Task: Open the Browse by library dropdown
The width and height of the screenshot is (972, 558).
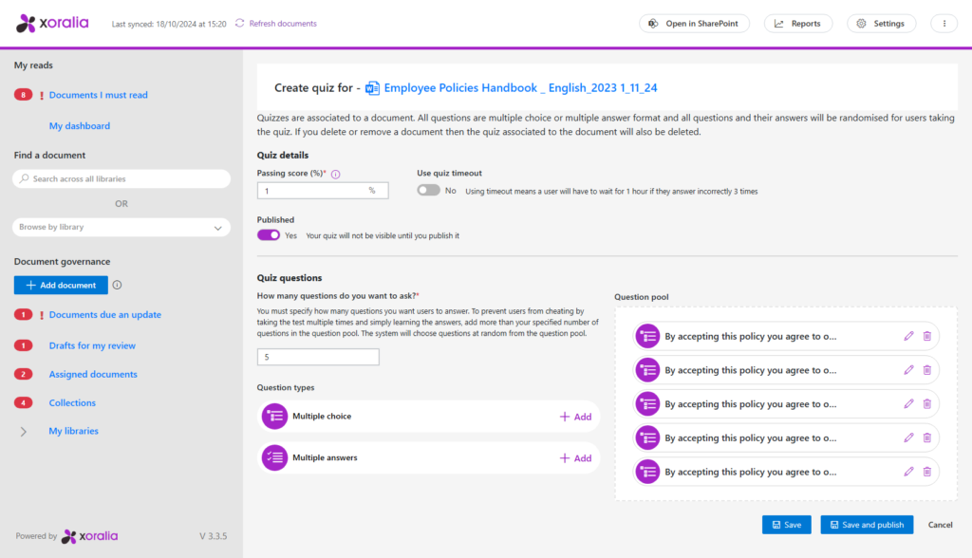Action: click(x=121, y=228)
